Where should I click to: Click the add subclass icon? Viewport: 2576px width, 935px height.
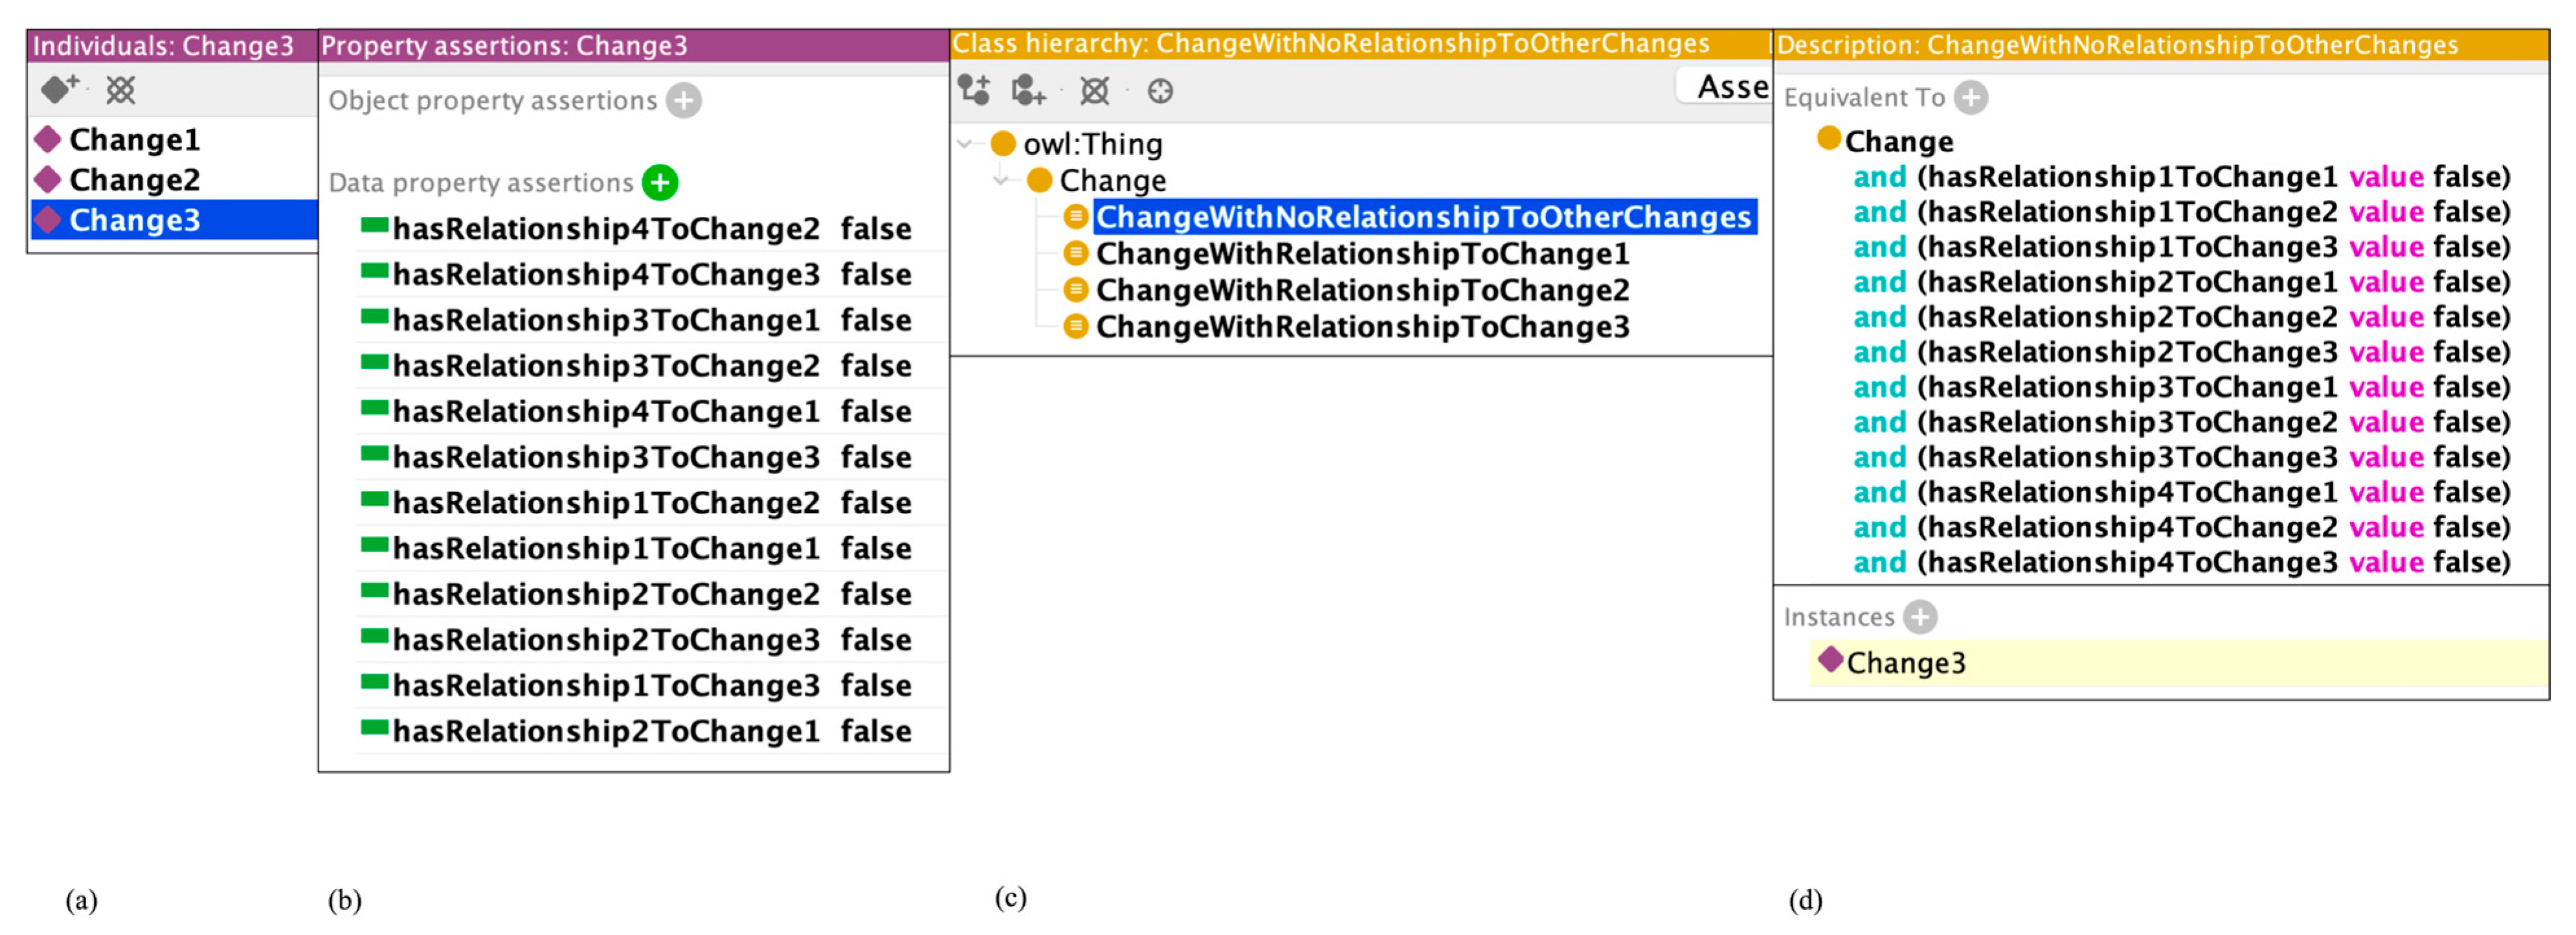974,91
